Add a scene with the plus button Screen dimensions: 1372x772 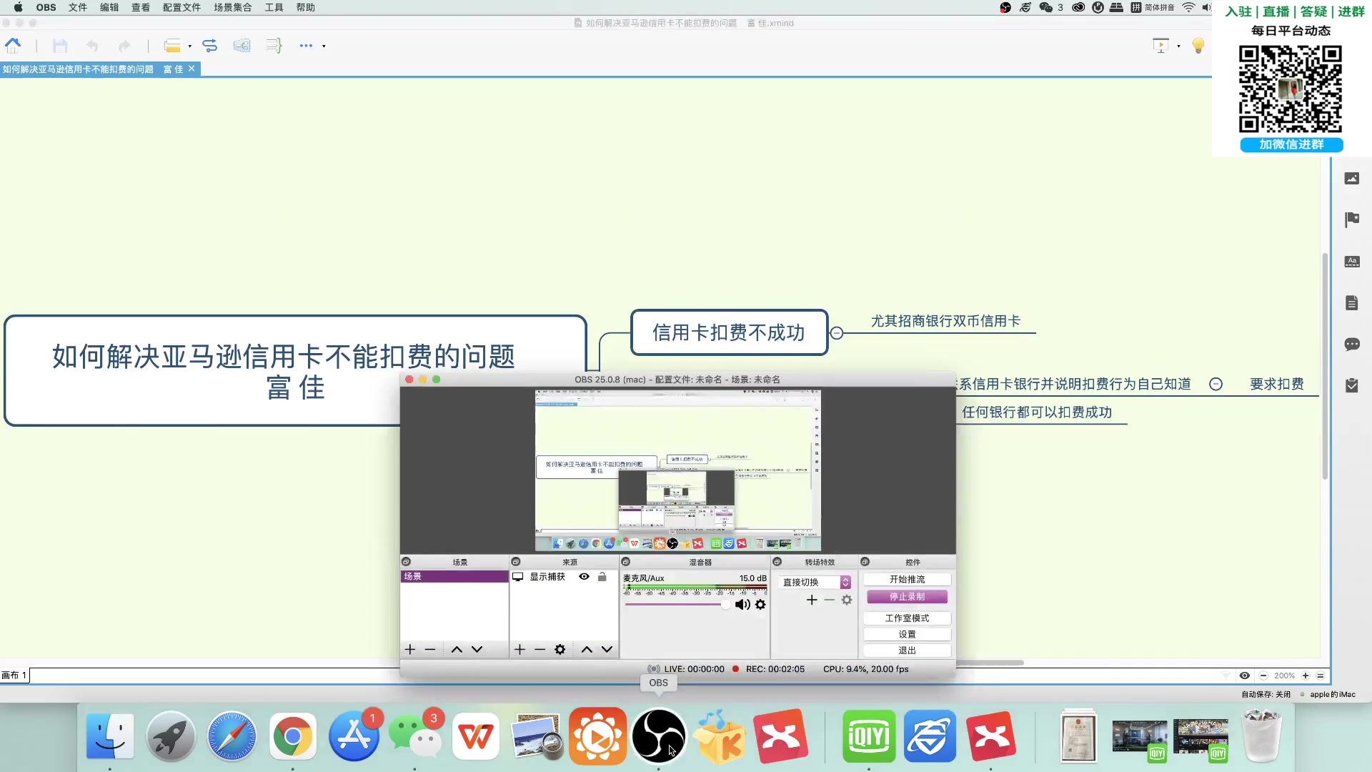coord(410,649)
